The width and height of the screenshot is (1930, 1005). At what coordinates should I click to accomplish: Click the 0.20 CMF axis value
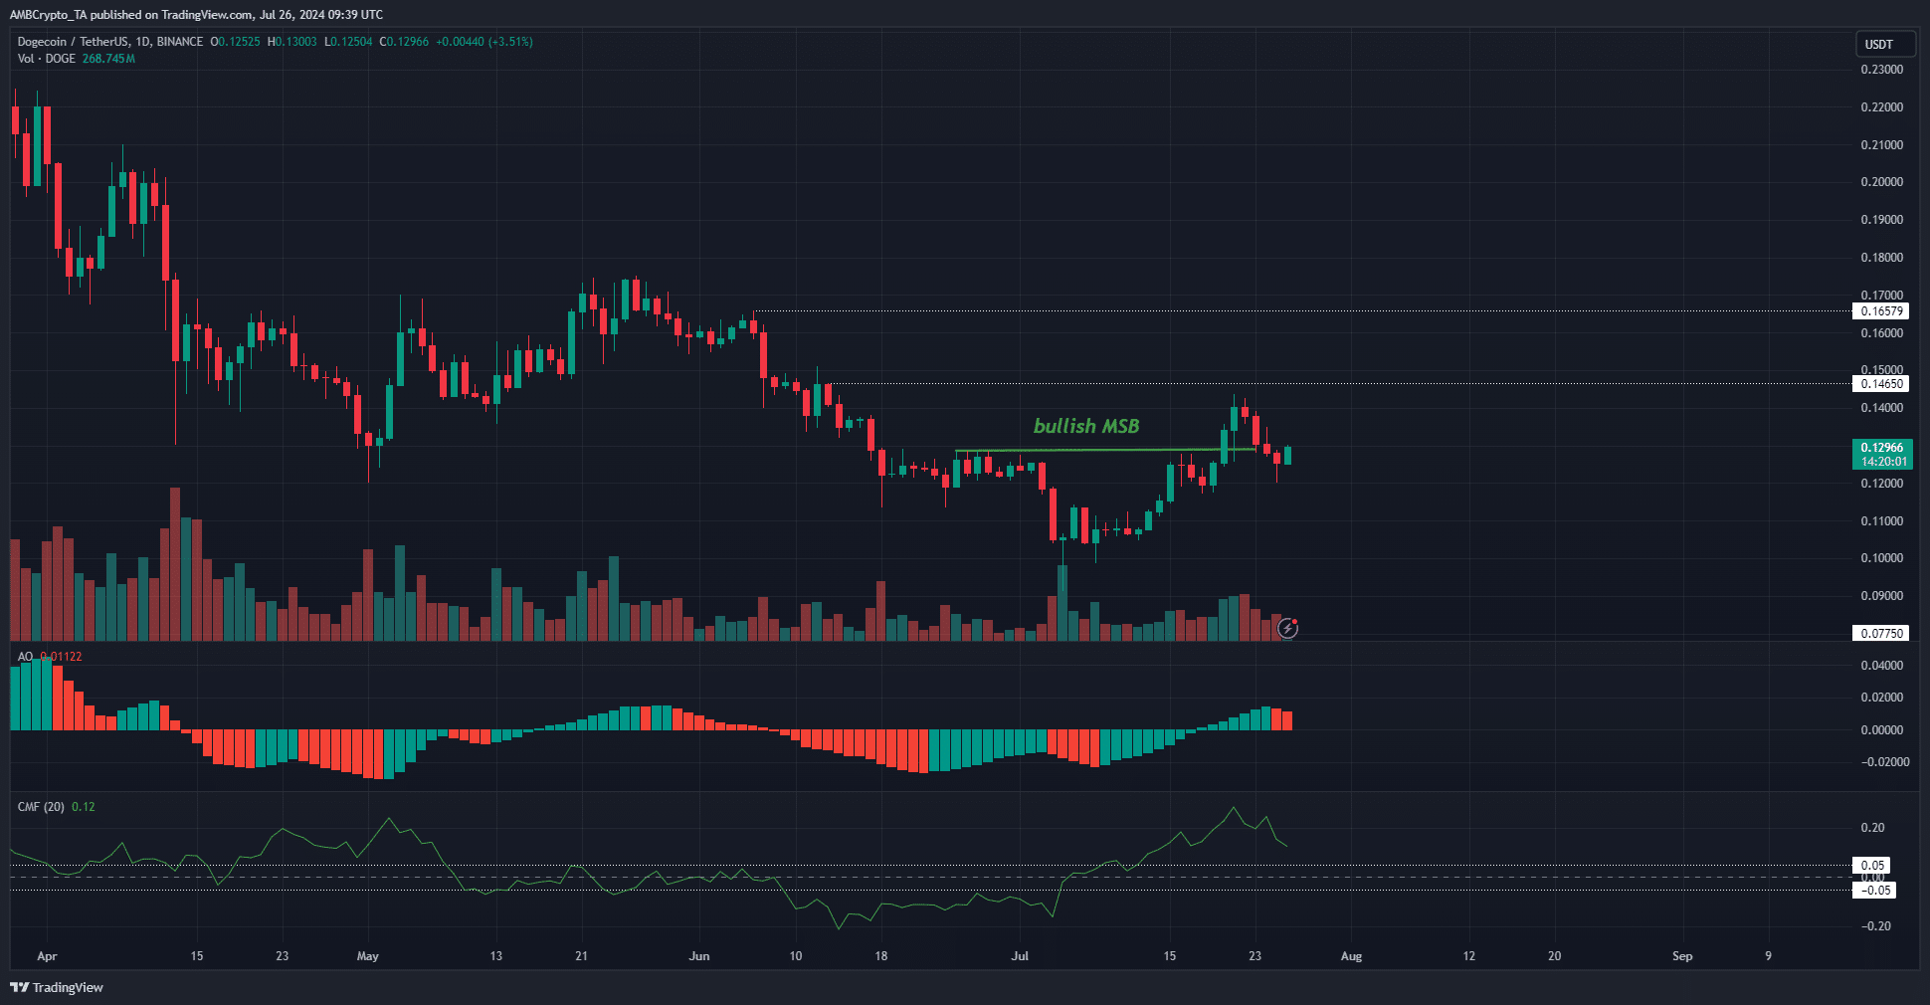pyautogui.click(x=1873, y=828)
